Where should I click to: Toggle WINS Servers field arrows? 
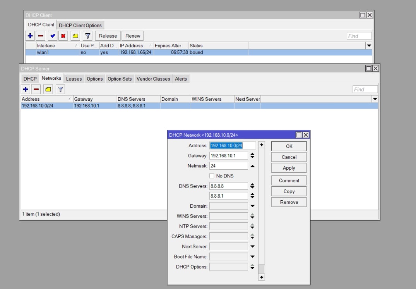[x=252, y=216]
